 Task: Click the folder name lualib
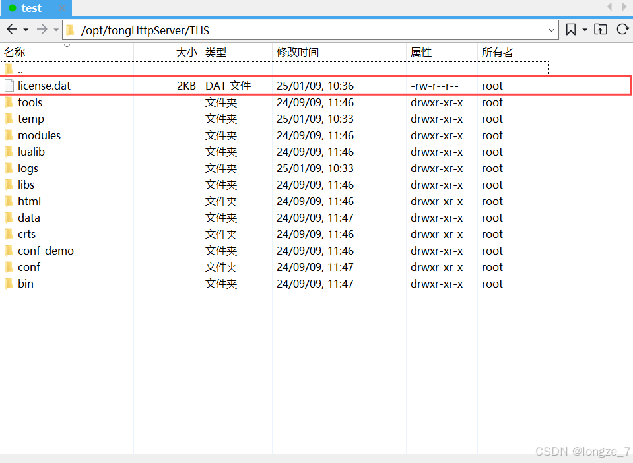31,152
